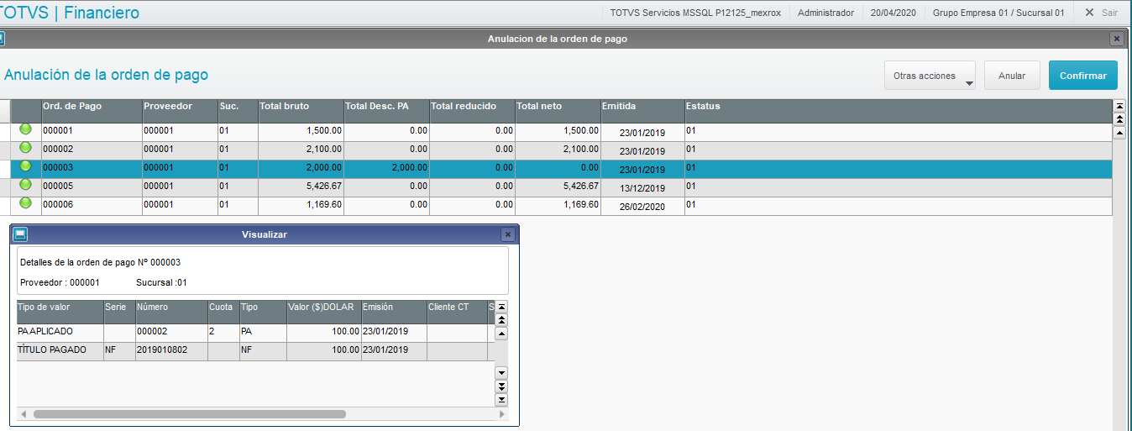Click TOTVS Servicios MSSQL environment label
This screenshot has height=431, width=1132.
[x=695, y=13]
